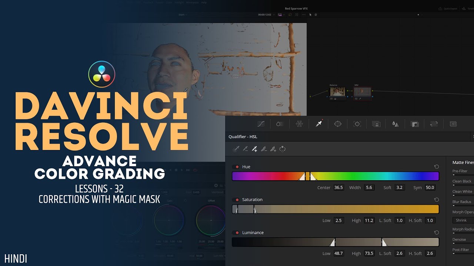
Task: Open the Power Window palette icon
Action: 338,124
